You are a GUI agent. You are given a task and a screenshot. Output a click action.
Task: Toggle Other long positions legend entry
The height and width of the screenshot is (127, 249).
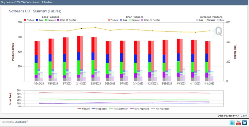[x=61, y=20]
